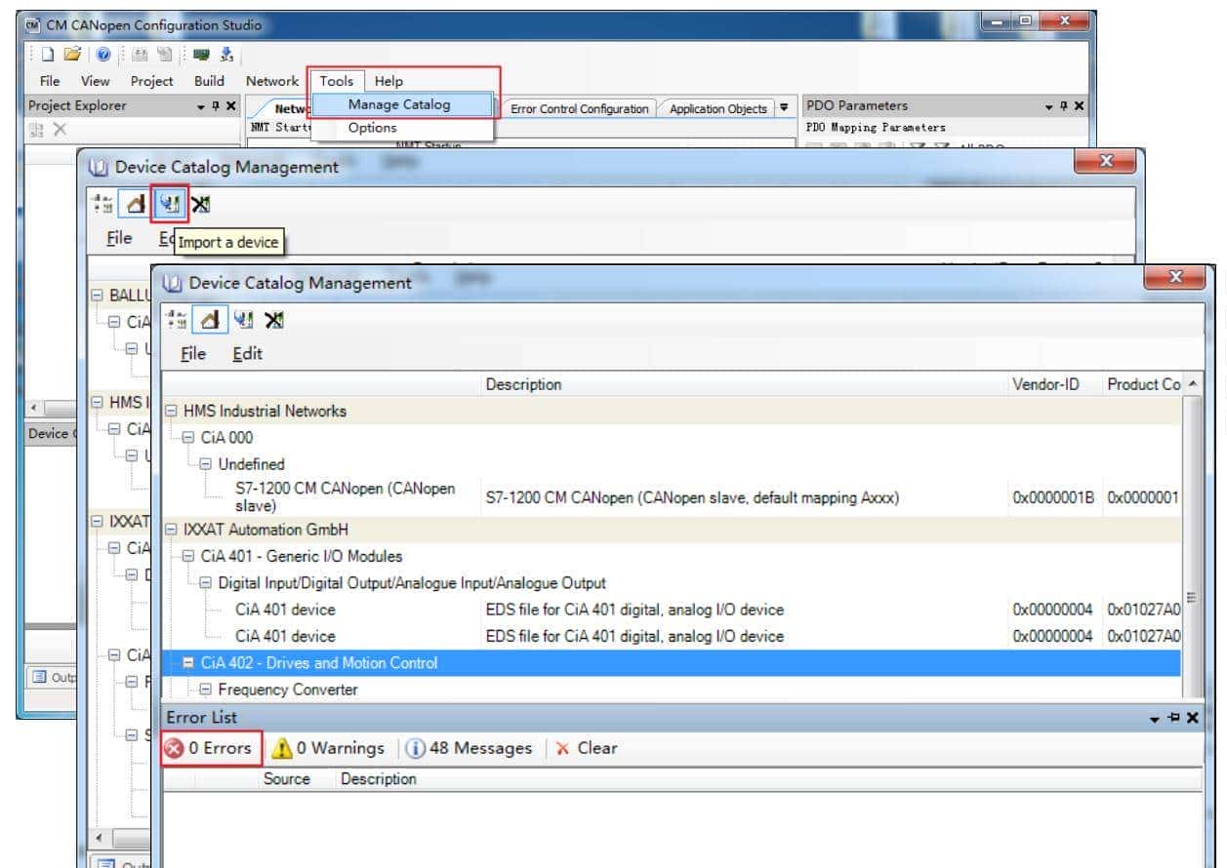
Task: Toggle the 0 Errors filter
Action: pos(209,748)
